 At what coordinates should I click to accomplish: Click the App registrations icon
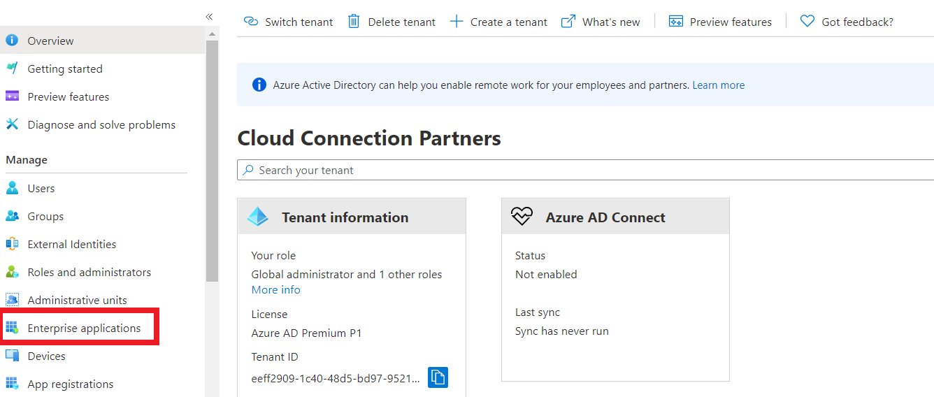click(x=12, y=384)
